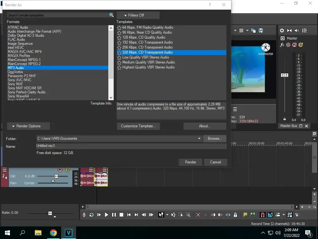Image resolution: width=318 pixels, height=239 pixels.
Task: Click the search magnifier in render templates box
Action: pos(111,15)
